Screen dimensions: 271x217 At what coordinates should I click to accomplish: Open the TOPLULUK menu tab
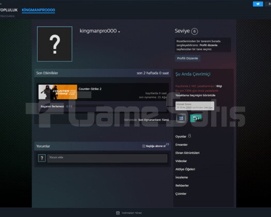coord(9,10)
